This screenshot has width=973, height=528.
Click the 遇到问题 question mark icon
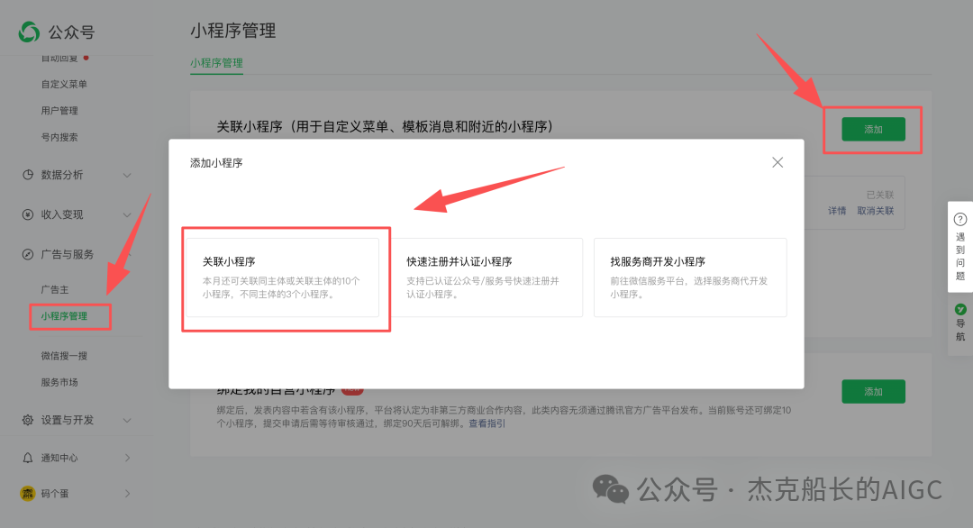click(960, 219)
